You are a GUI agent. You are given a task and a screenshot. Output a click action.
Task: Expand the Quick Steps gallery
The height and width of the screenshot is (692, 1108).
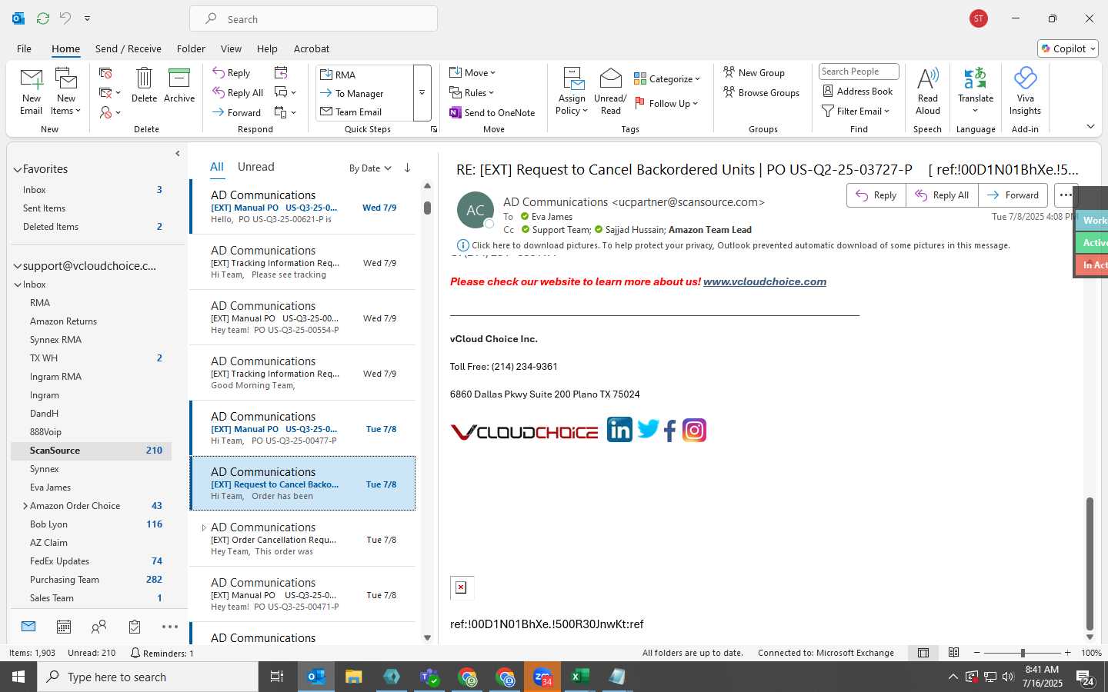tap(422, 93)
